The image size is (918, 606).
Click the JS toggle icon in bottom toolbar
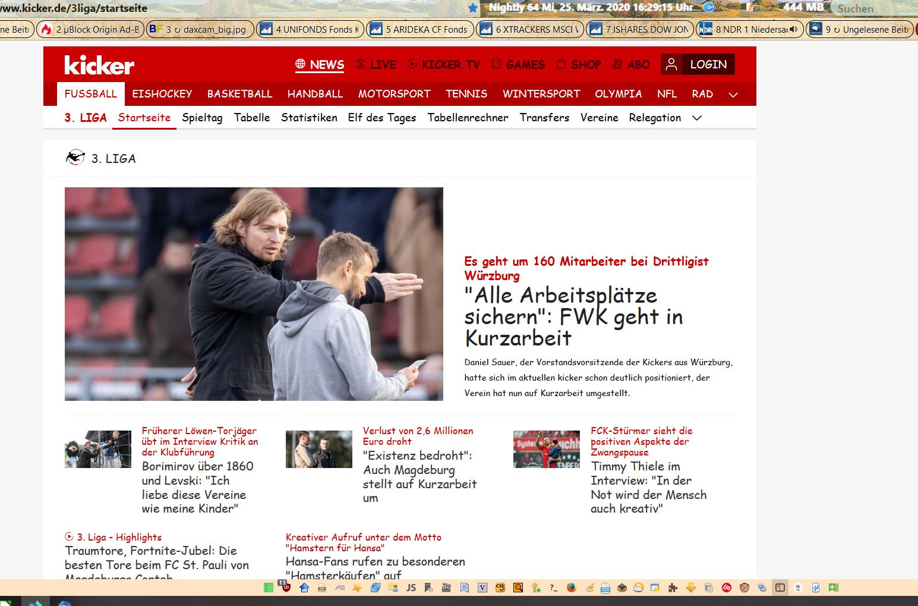point(411,588)
